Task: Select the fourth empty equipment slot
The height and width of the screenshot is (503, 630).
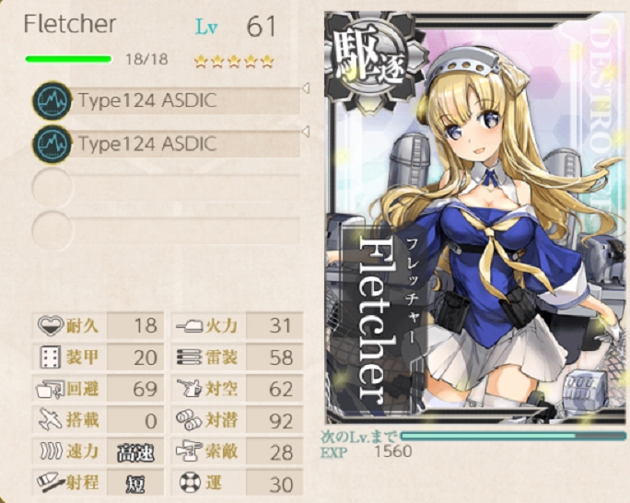Action: (167, 231)
